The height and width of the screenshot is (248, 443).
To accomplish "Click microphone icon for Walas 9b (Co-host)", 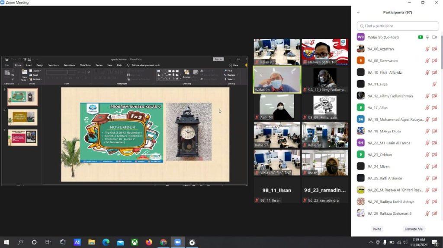I will pos(427,37).
